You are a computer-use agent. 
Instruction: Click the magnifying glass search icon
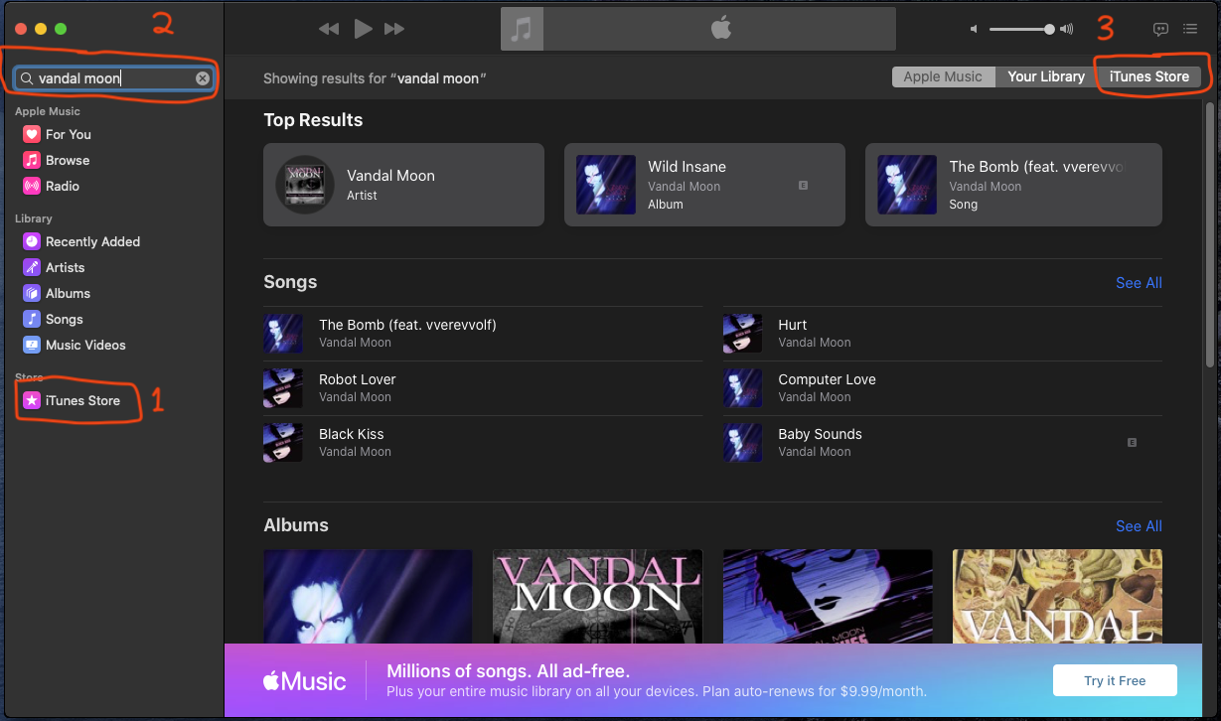pos(27,78)
